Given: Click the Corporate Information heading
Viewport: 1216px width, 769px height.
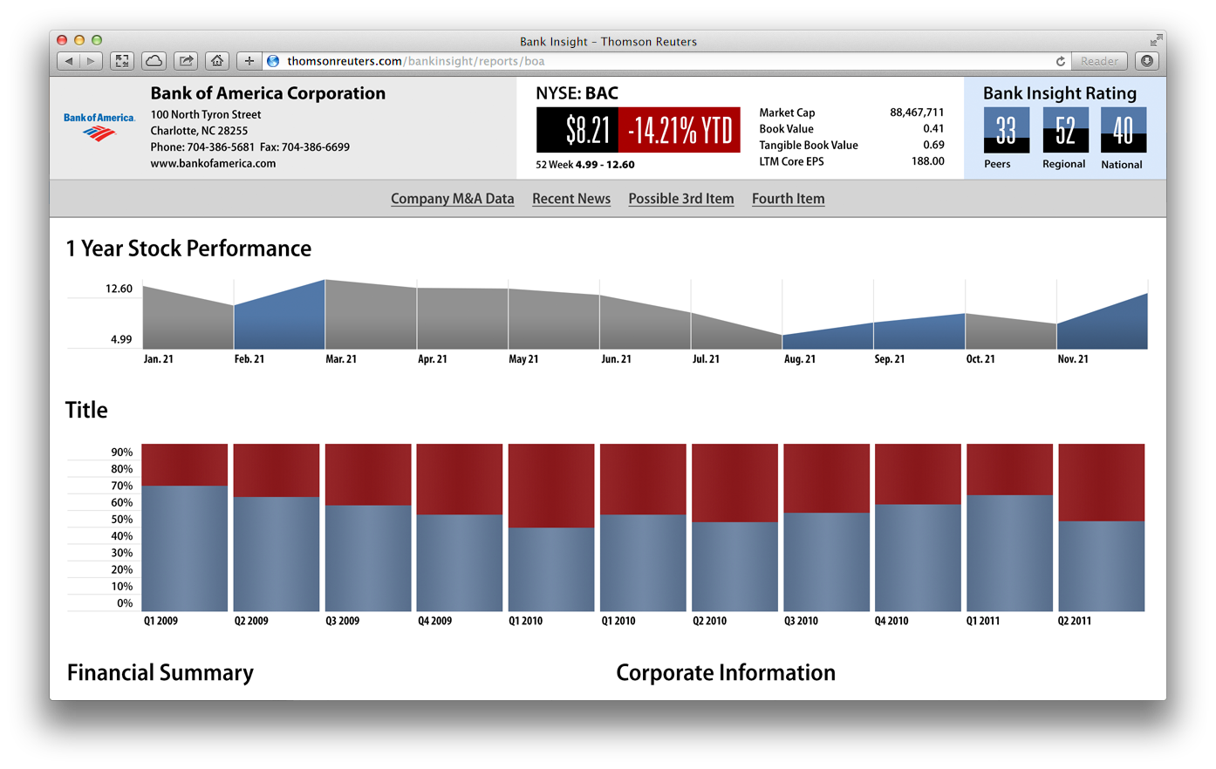Looking at the screenshot, I should 726,673.
